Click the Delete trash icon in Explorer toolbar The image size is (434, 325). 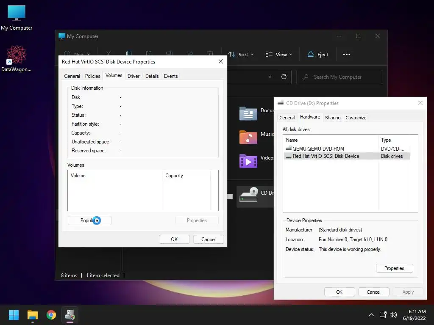[210, 53]
